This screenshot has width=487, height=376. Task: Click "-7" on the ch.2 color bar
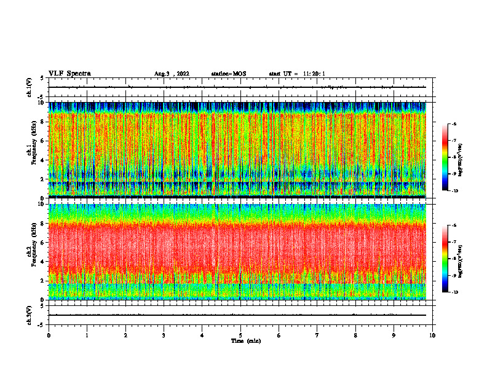coord(454,242)
